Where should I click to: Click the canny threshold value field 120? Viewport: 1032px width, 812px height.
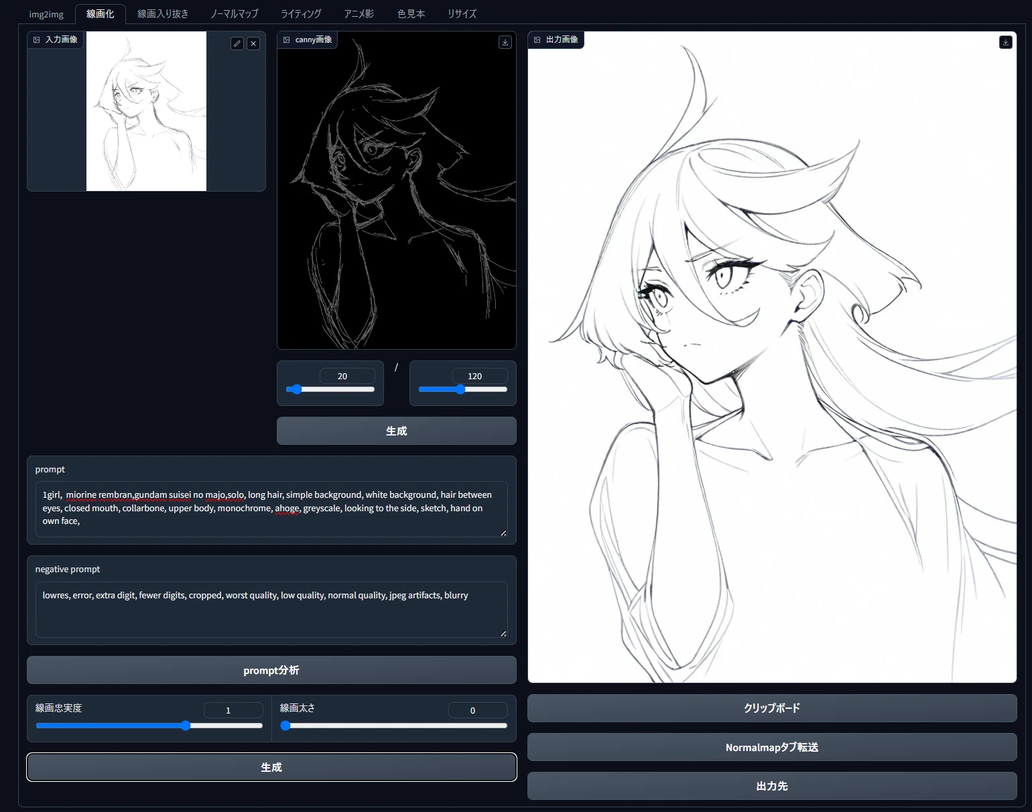[480, 376]
